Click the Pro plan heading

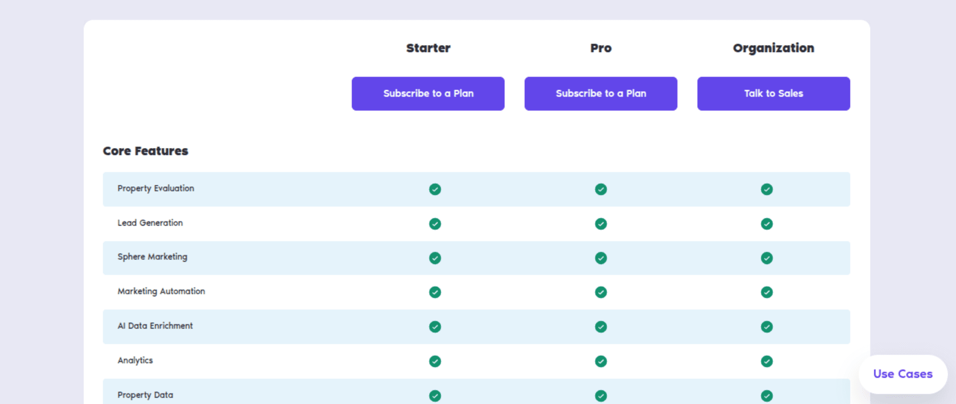tap(601, 48)
